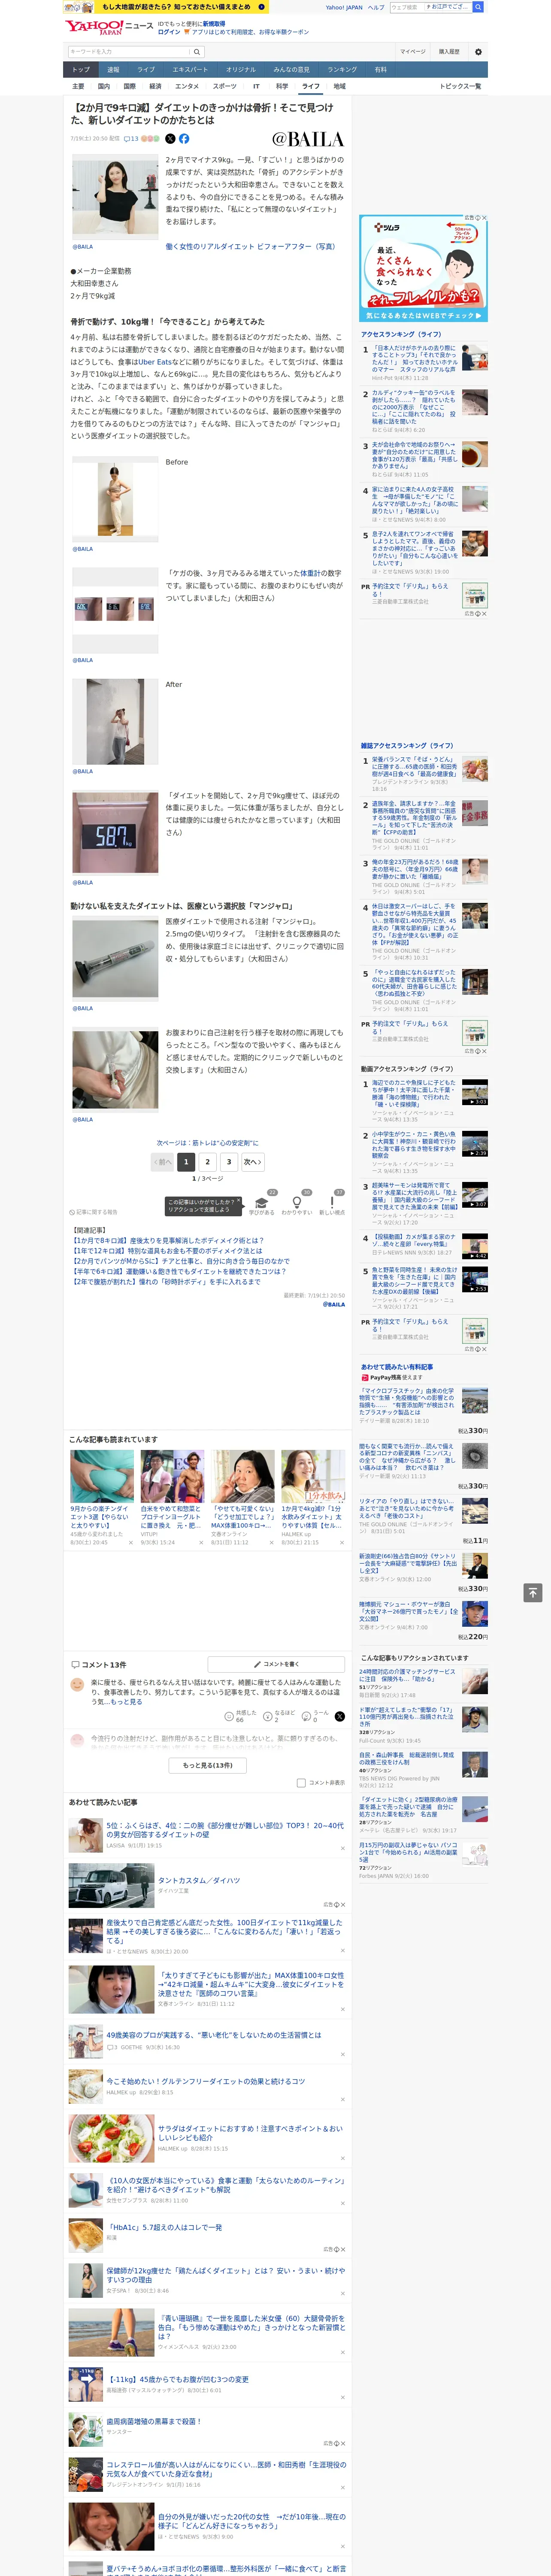
Task: Click the 学びがある reaction icon
Action: tap(262, 1202)
